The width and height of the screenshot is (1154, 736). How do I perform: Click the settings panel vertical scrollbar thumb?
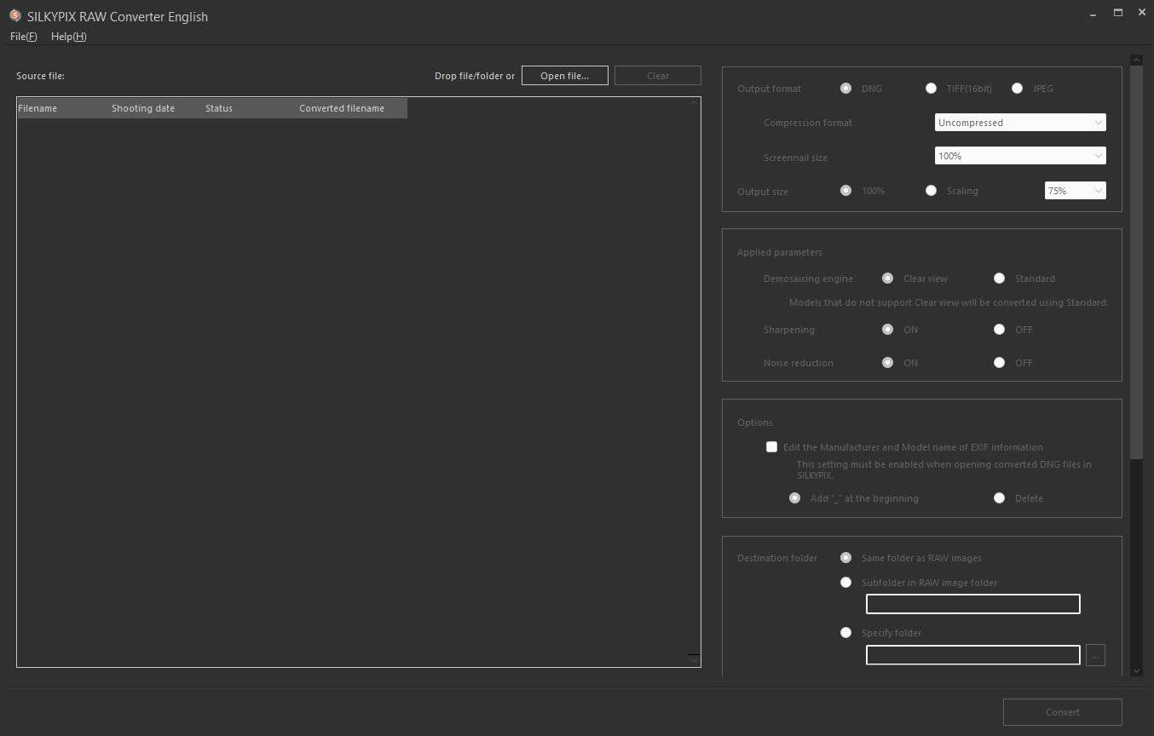tap(1136, 262)
